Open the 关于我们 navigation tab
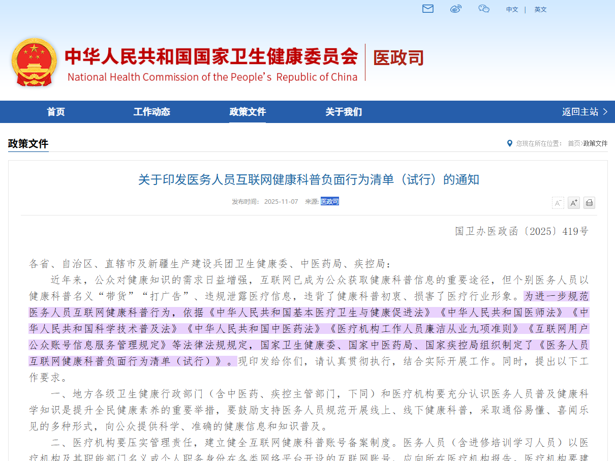Viewport: 615px width, 461px height. point(343,112)
